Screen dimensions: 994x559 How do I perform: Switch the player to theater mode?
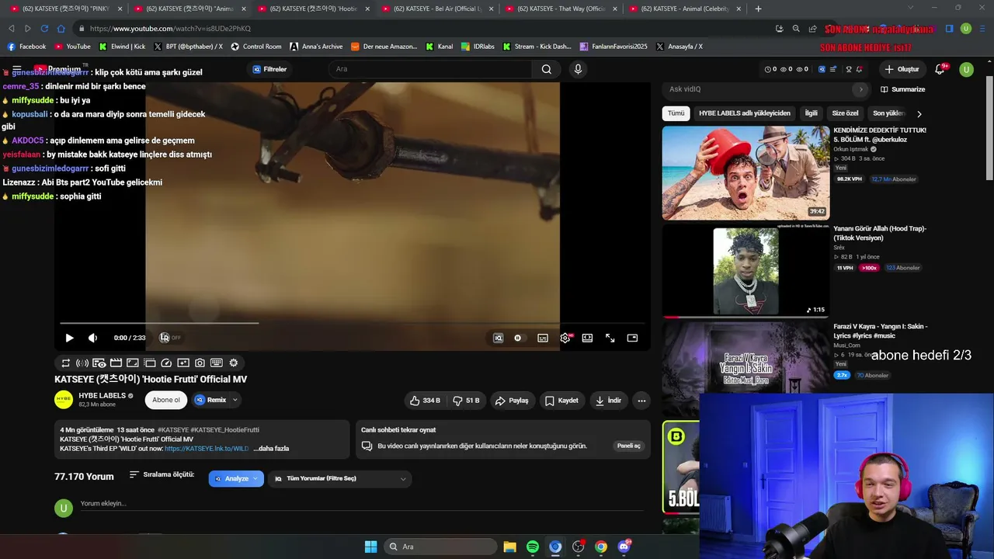(x=588, y=338)
